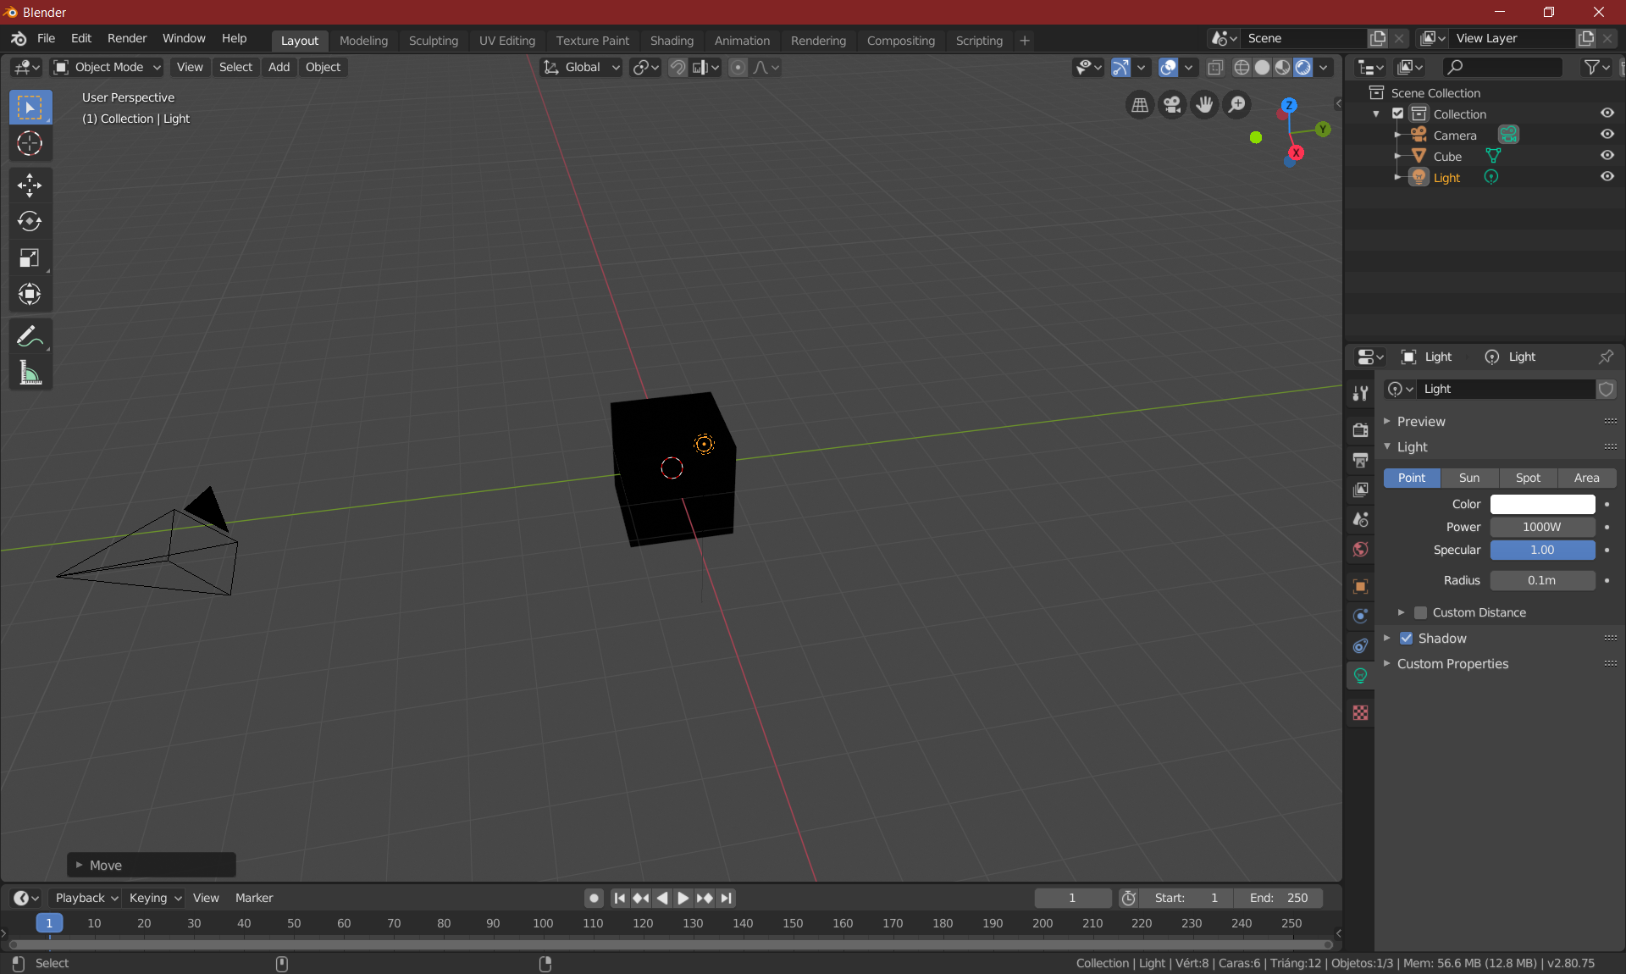Expand the Move operator panel
Image resolution: width=1626 pixels, height=974 pixels.
152,866
